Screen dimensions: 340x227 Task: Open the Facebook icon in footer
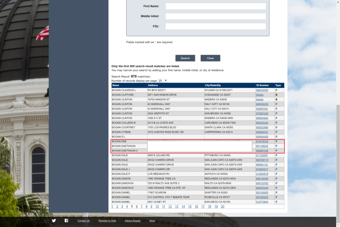coord(66,221)
